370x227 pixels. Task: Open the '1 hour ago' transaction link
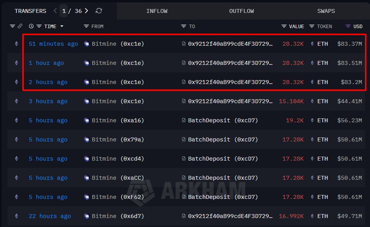[x=46, y=63]
